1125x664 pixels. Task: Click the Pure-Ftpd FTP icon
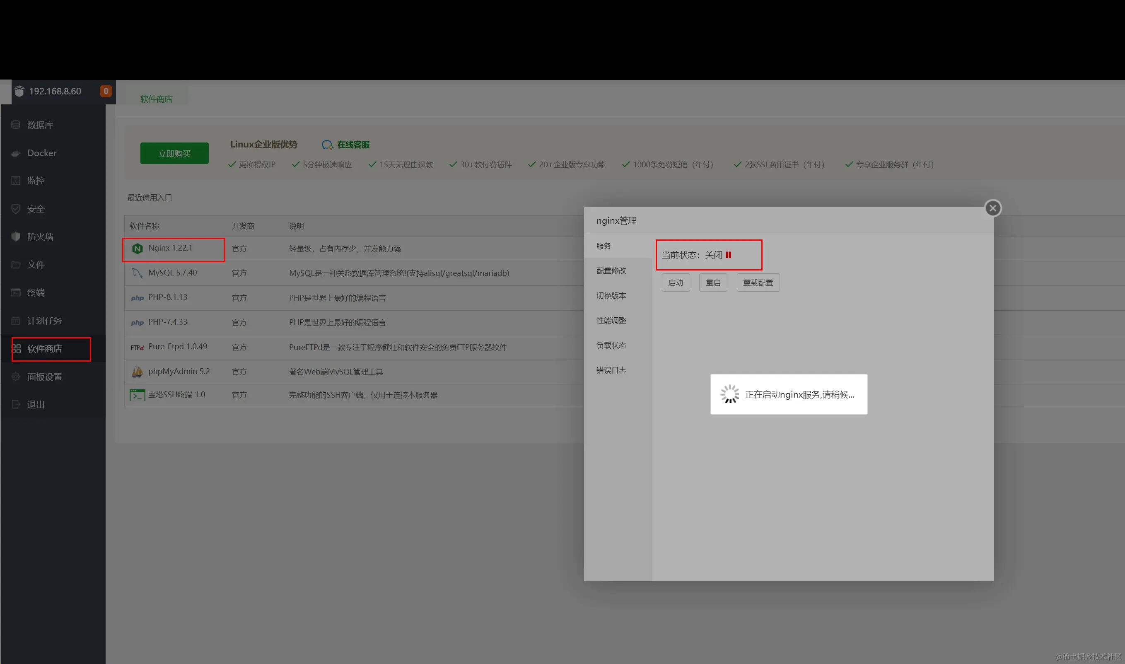point(137,347)
